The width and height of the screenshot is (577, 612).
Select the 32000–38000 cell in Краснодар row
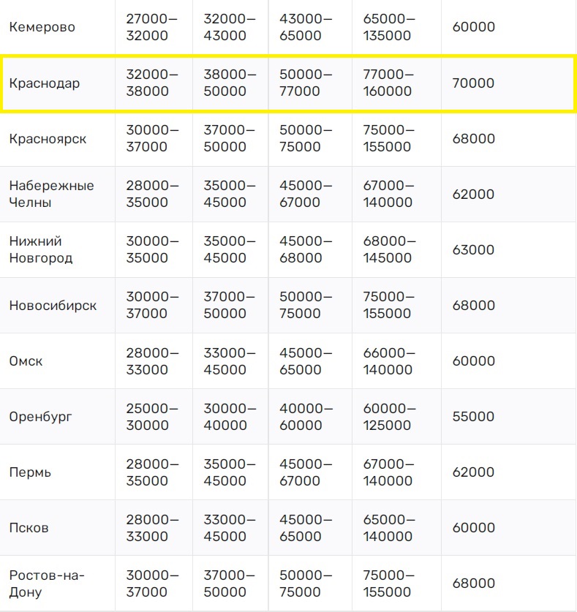151,83
